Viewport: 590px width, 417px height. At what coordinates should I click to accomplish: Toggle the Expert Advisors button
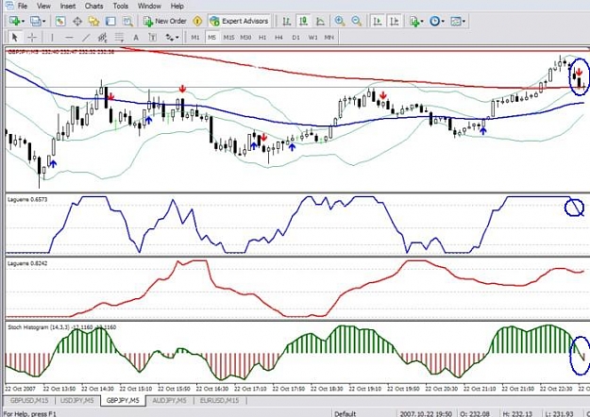(240, 21)
